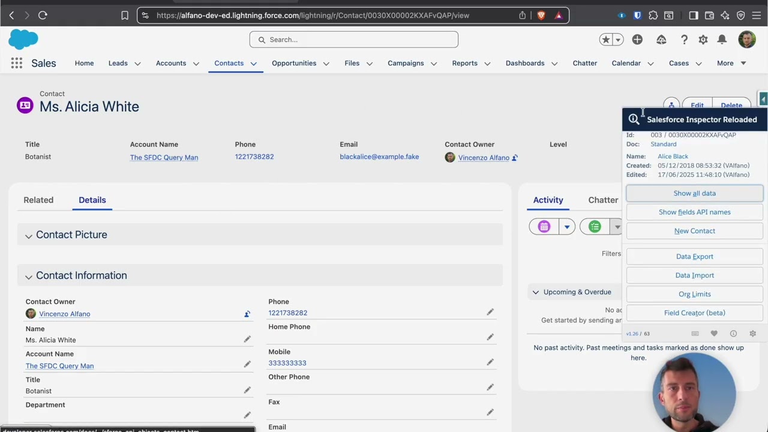
Task: Click the Inspector settings gear icon
Action: [752, 334]
